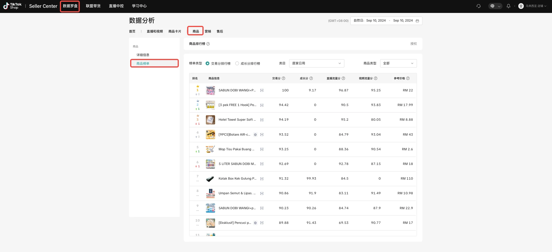
Task: Click help icon next to 商品排行榜
Action: 208,44
